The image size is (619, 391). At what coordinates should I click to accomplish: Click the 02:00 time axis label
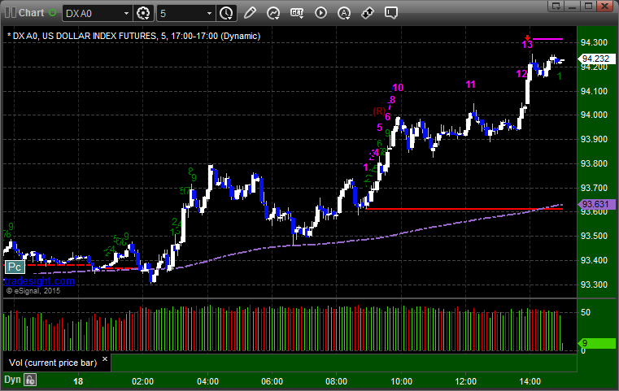click(x=143, y=381)
